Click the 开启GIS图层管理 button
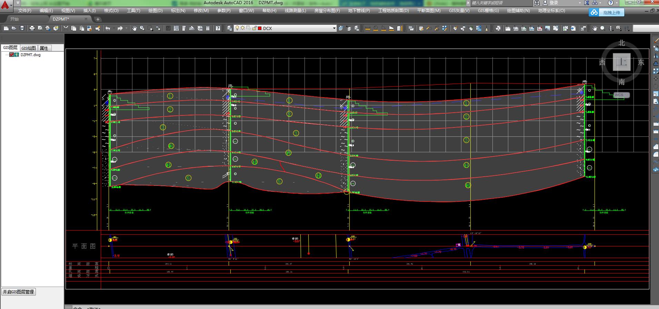The height and width of the screenshot is (309, 659). coord(19,292)
